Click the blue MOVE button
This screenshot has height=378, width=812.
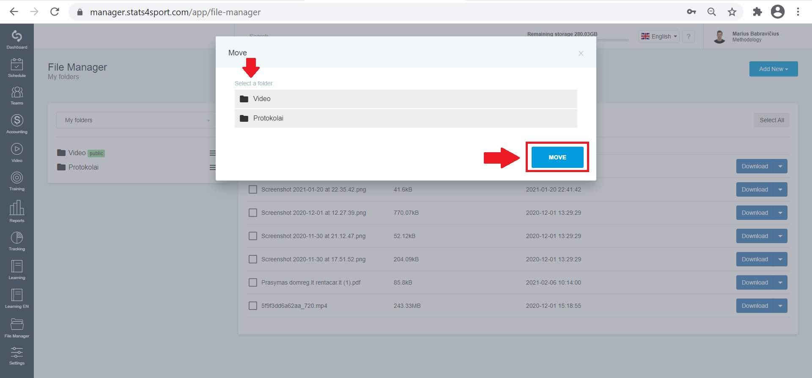pos(557,157)
